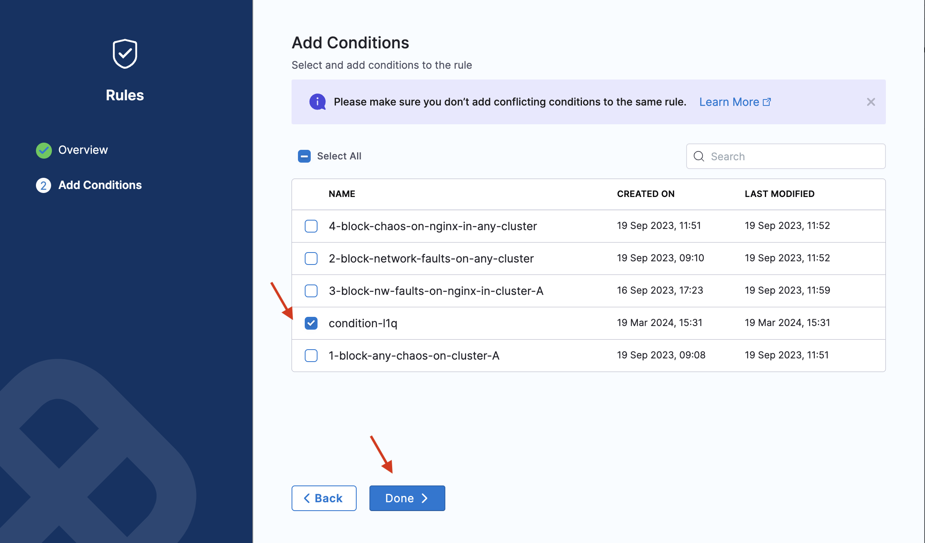Screen dimensions: 925x543
Task: Click the Done button
Action: click(x=407, y=498)
